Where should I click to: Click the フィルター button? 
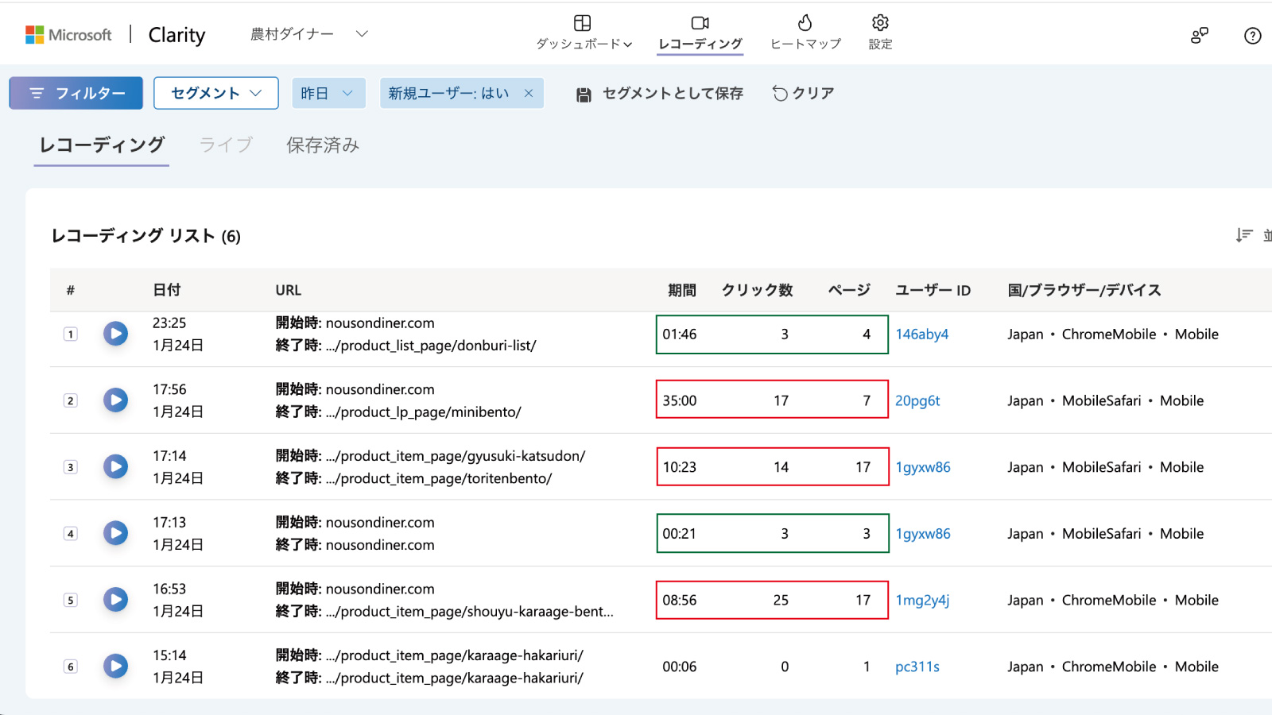point(76,93)
